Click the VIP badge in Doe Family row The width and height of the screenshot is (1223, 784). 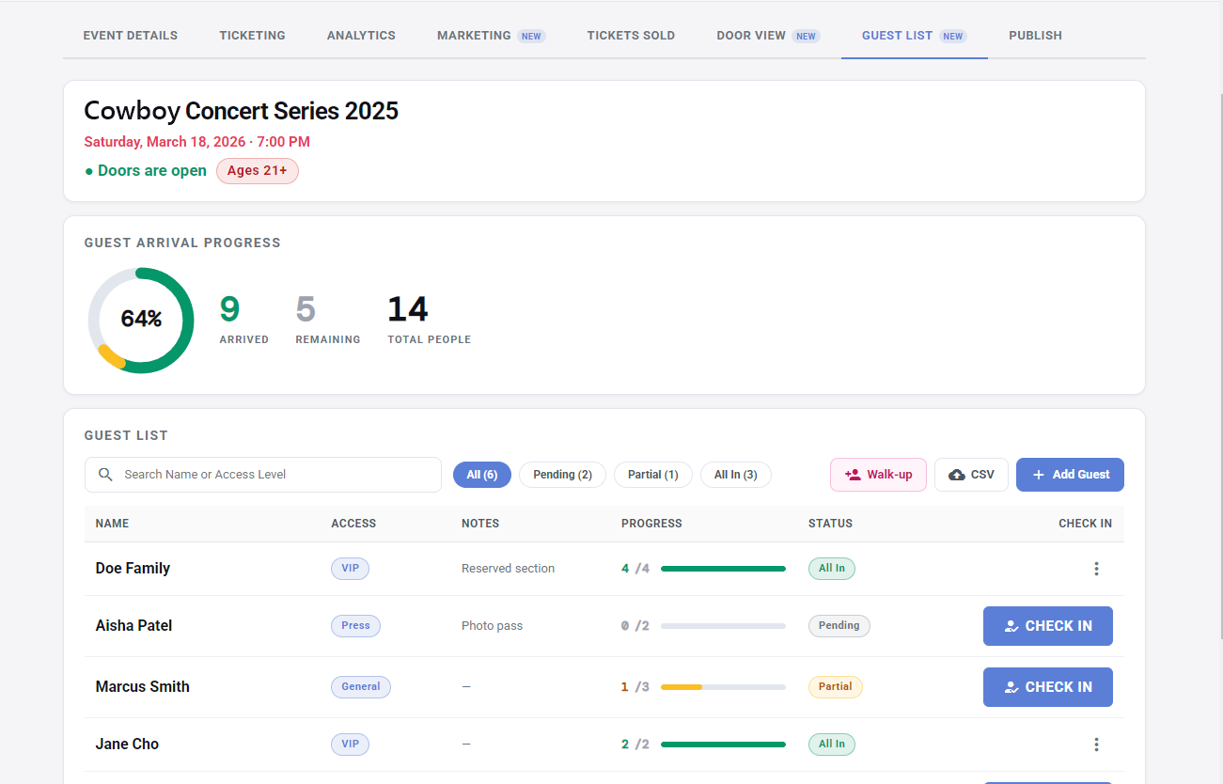click(x=350, y=569)
